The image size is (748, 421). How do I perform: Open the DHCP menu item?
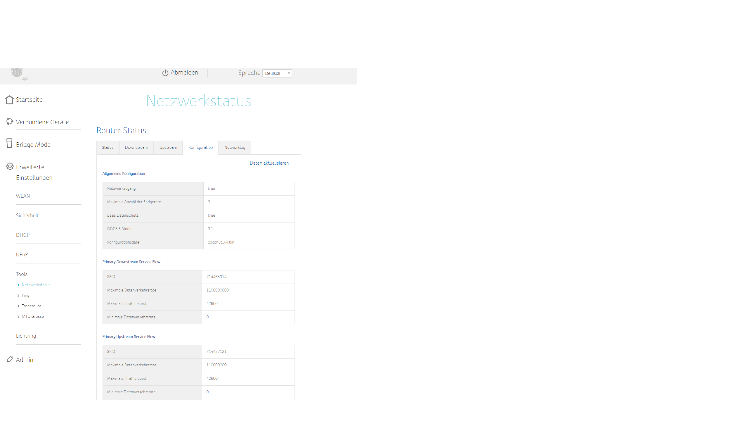tap(23, 235)
